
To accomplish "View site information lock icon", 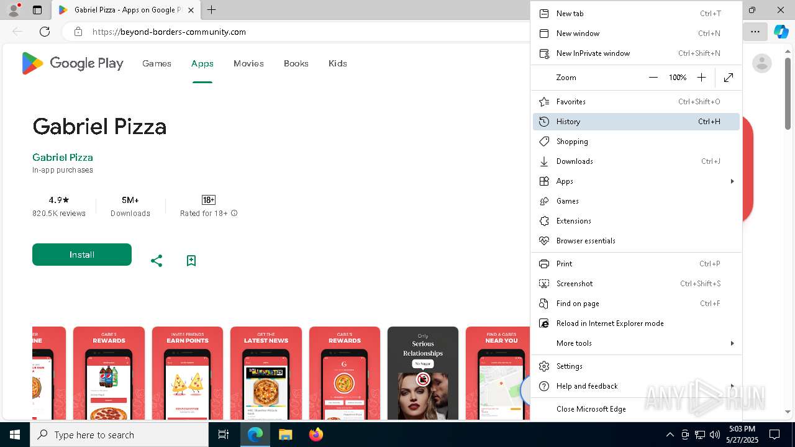I will [78, 32].
